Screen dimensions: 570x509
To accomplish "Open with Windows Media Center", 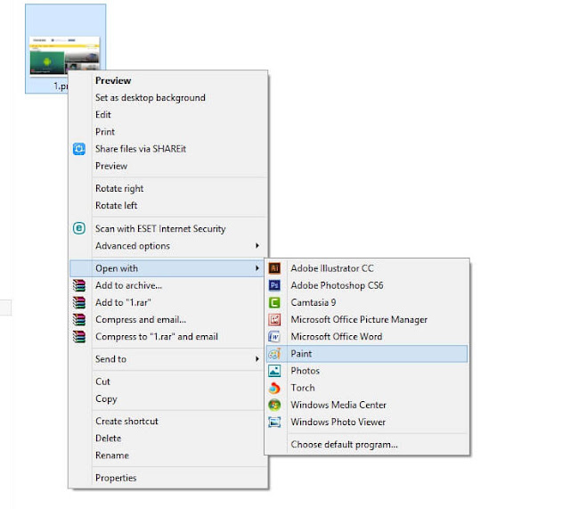I will 338,405.
